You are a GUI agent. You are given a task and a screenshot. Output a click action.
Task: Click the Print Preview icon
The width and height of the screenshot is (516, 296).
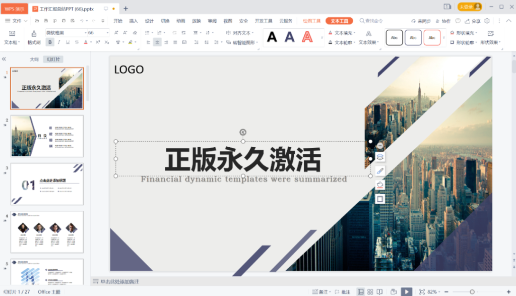pos(73,21)
